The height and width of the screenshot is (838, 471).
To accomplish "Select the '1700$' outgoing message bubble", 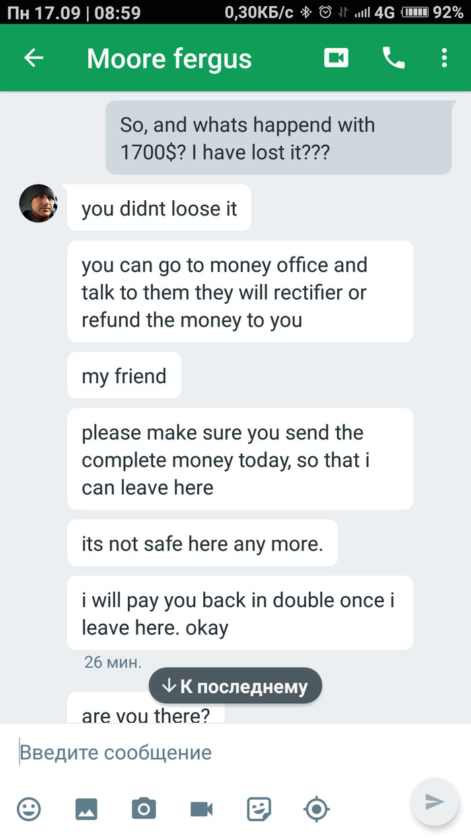I will (x=279, y=138).
